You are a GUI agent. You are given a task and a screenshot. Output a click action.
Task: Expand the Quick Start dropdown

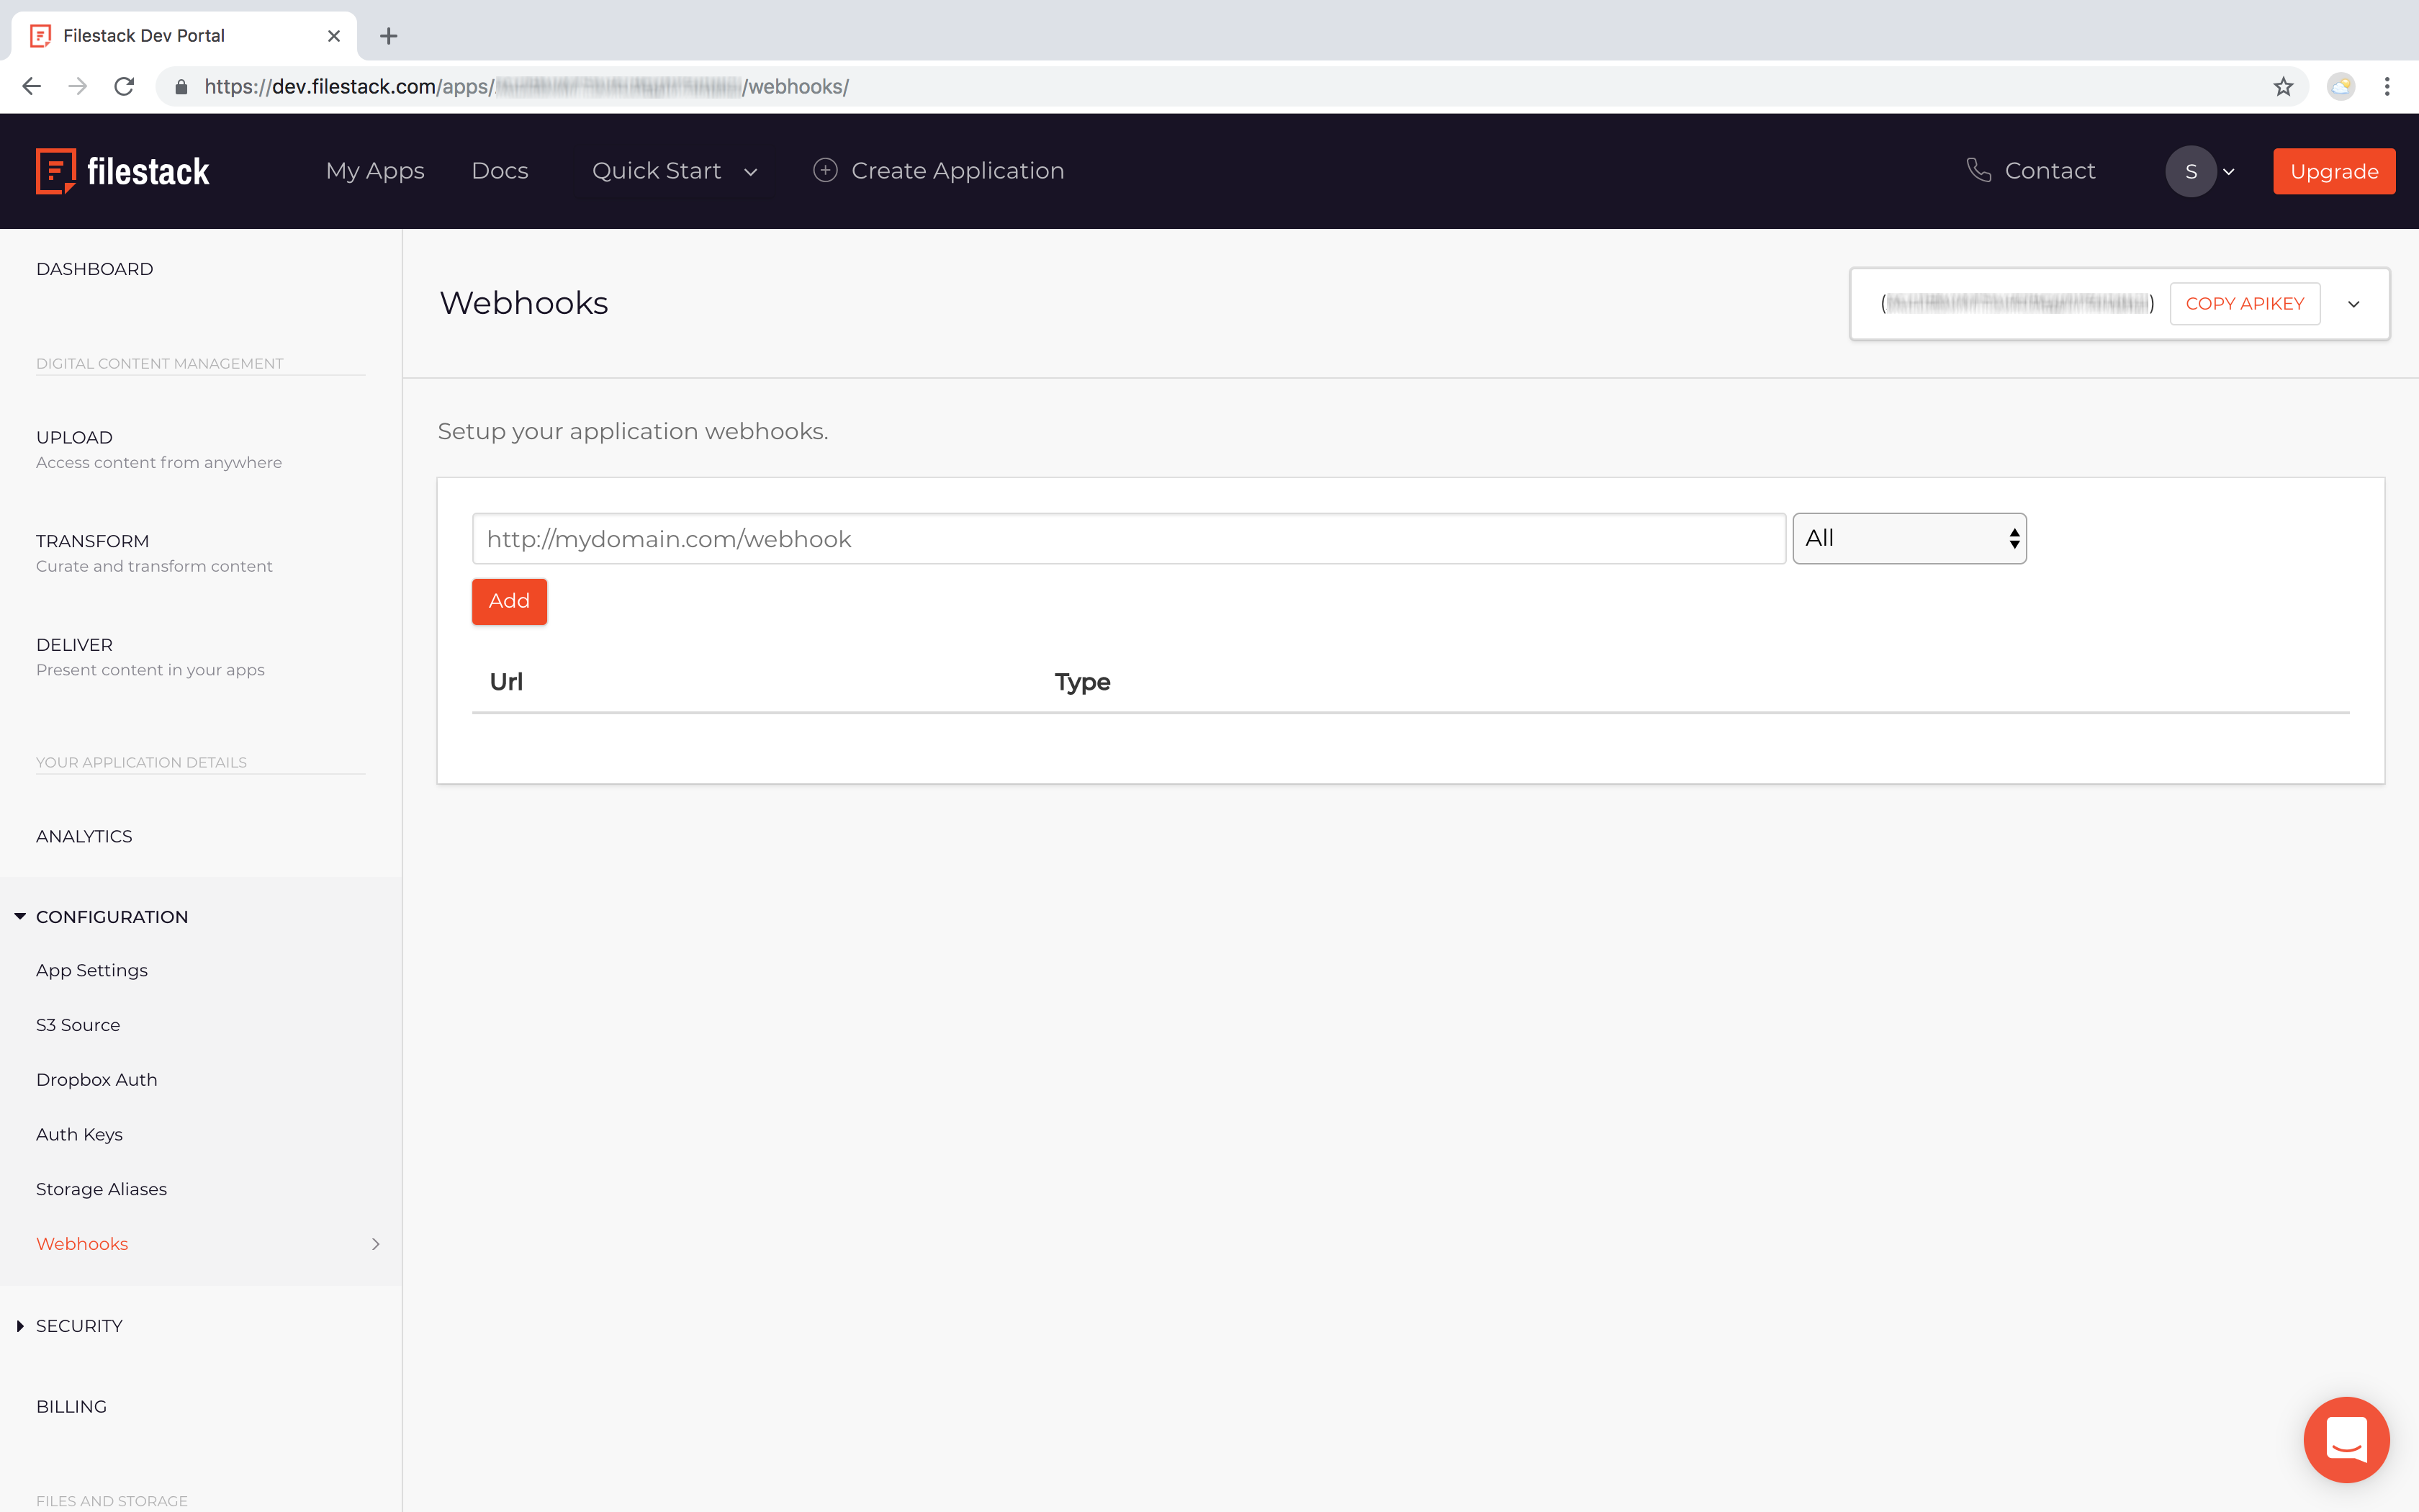tap(675, 171)
